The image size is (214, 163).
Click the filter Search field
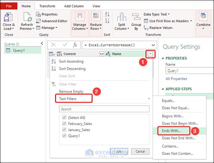coord(104,109)
